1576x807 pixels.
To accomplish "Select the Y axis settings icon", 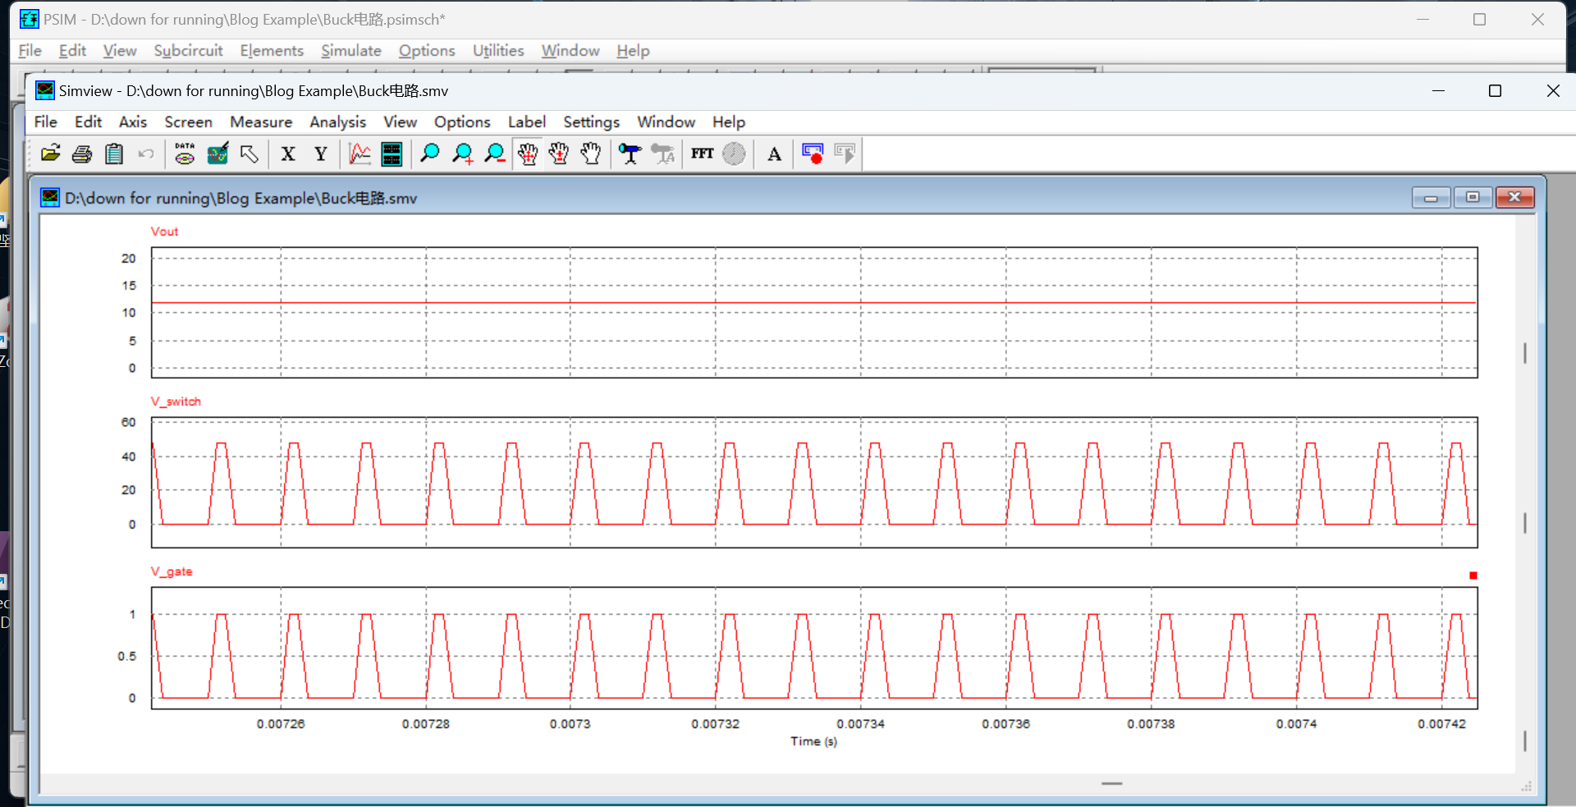I will [321, 154].
